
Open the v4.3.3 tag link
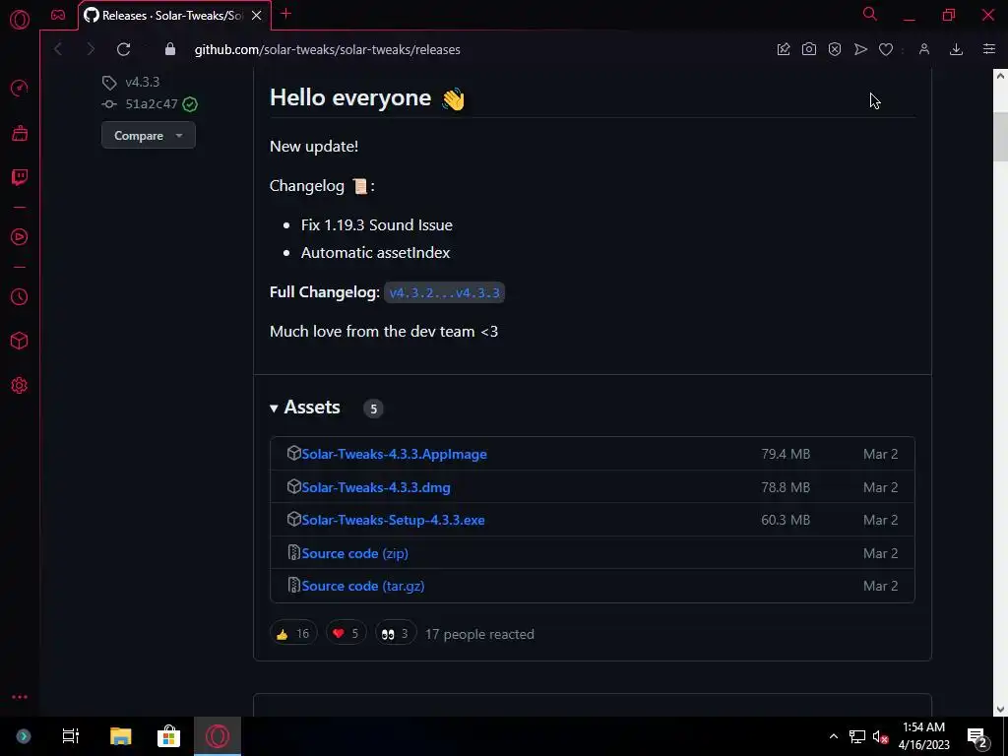[x=142, y=82]
